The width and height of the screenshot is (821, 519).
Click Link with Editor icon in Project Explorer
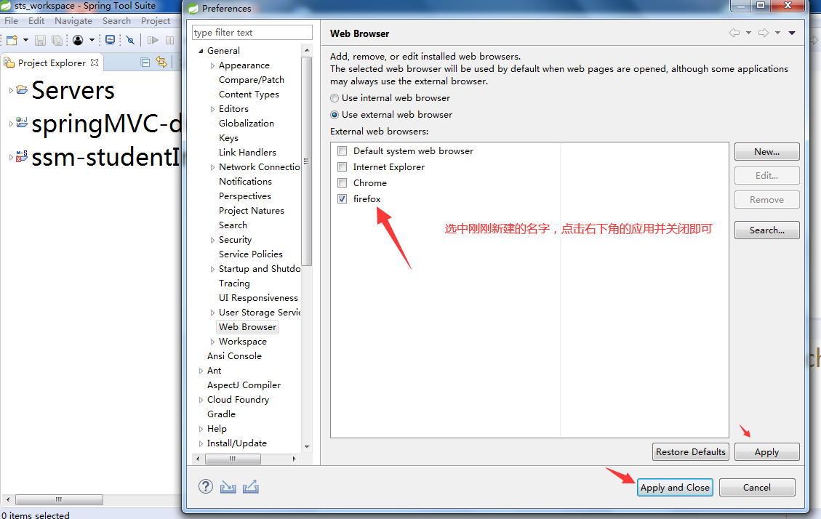tap(161, 63)
